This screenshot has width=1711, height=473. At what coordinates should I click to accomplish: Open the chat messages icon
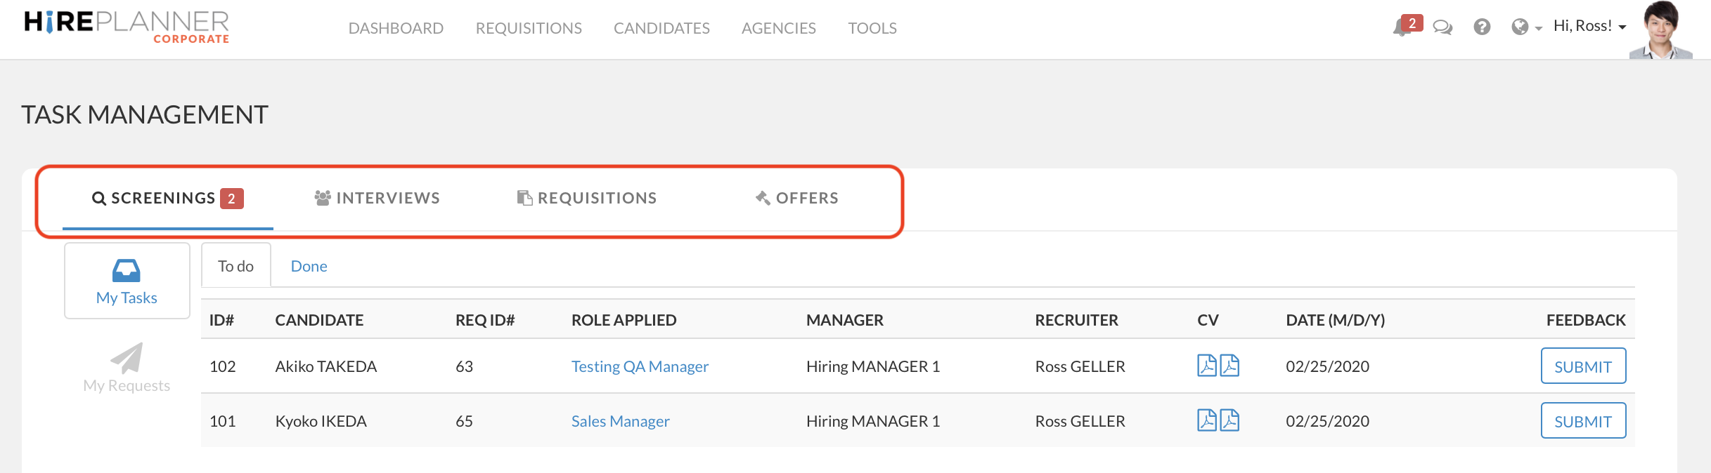(1442, 27)
